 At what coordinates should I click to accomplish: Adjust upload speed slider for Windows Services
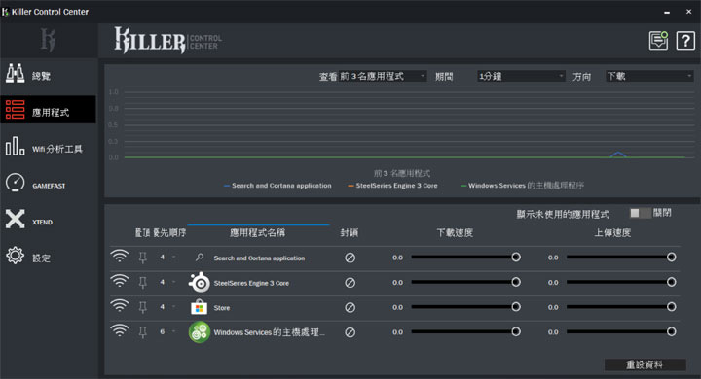[x=621, y=332]
